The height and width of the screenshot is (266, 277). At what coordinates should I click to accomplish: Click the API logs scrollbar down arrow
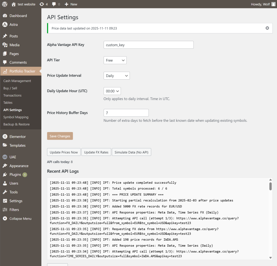pos(270,258)
